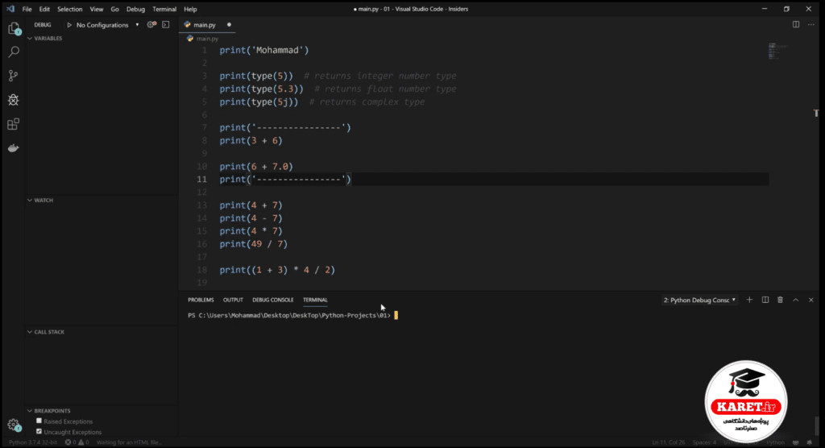Viewport: 825px width, 448px height.
Task: Open the Source Control view
Action: pyautogui.click(x=14, y=76)
